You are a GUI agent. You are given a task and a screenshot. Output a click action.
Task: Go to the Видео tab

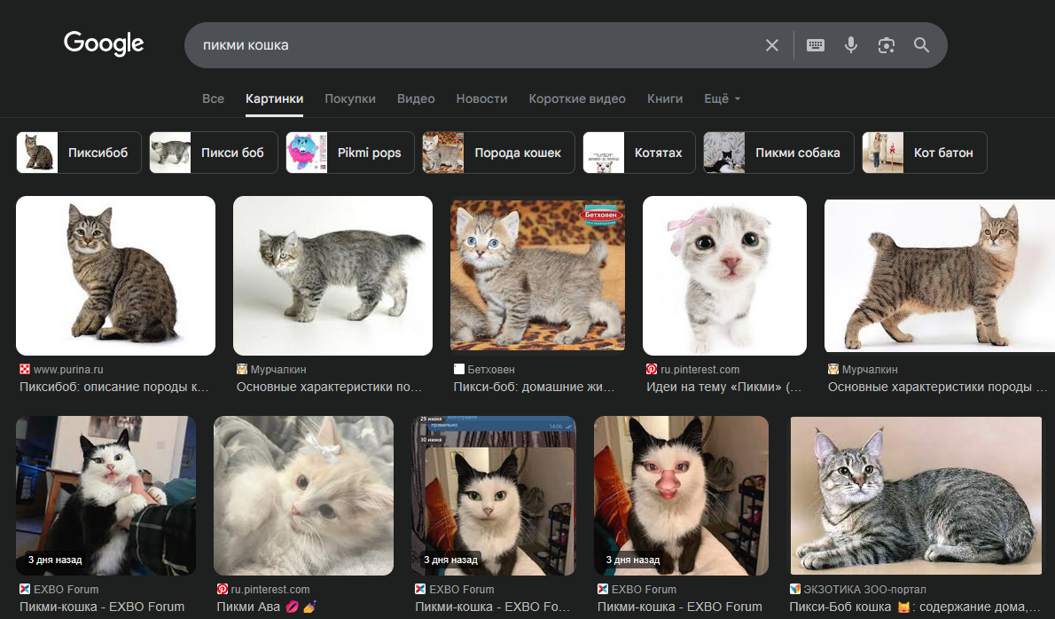416,98
